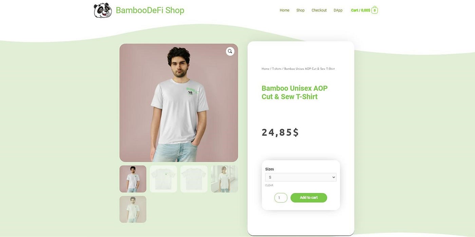
Task: Open the DApp menu item
Action: tap(338, 10)
